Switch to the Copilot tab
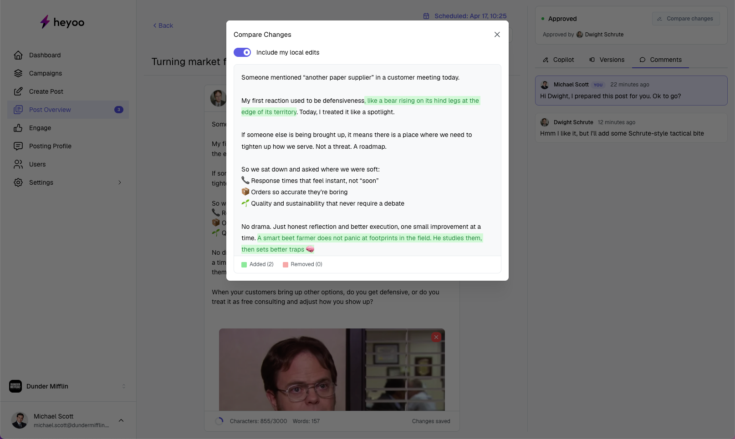 point(558,60)
